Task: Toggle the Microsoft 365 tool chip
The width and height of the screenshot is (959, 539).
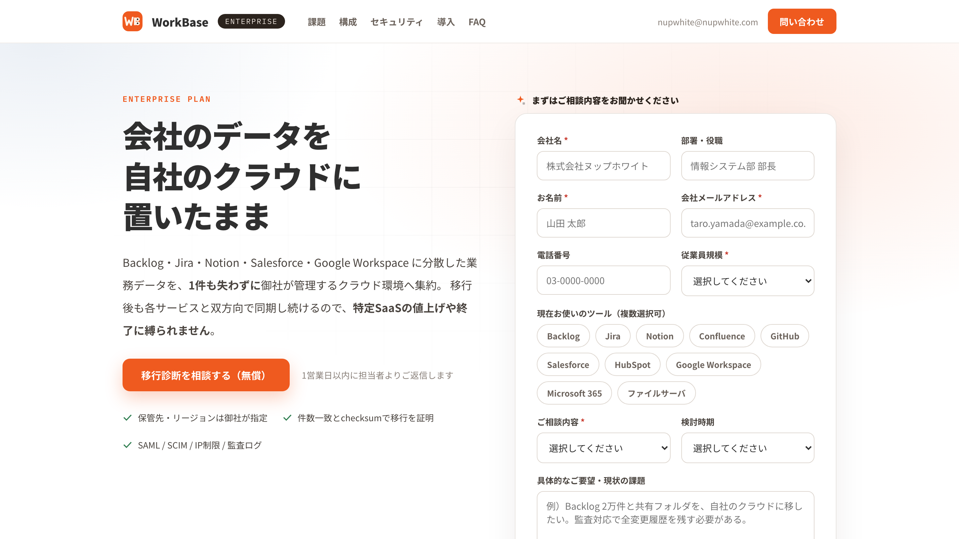Action: [574, 393]
